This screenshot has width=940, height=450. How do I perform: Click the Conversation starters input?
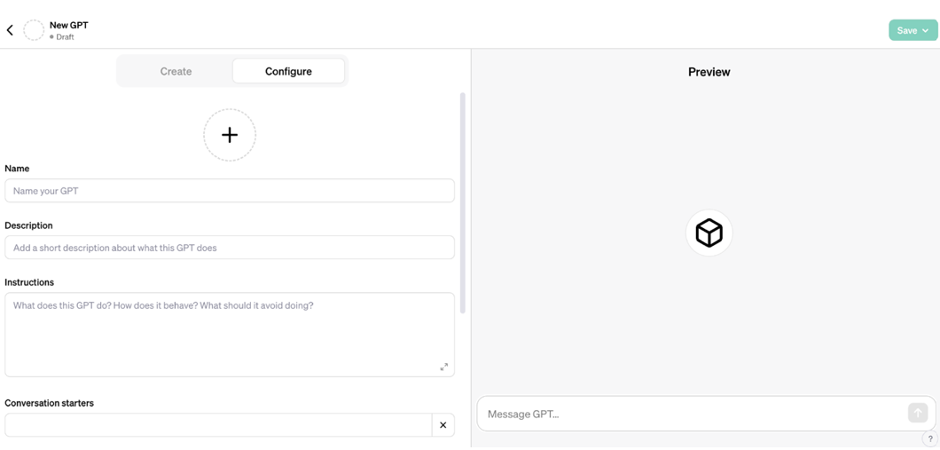tap(217, 425)
